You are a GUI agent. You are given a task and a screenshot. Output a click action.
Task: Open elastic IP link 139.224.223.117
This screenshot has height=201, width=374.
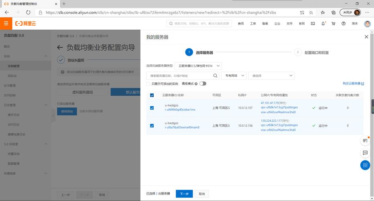[x=271, y=121]
